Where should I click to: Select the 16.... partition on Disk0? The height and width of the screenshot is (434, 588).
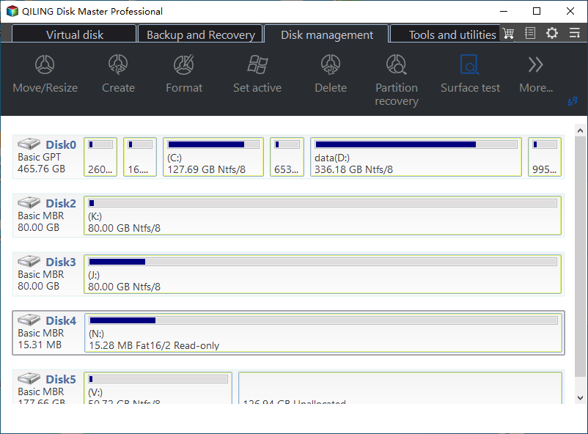(140, 157)
